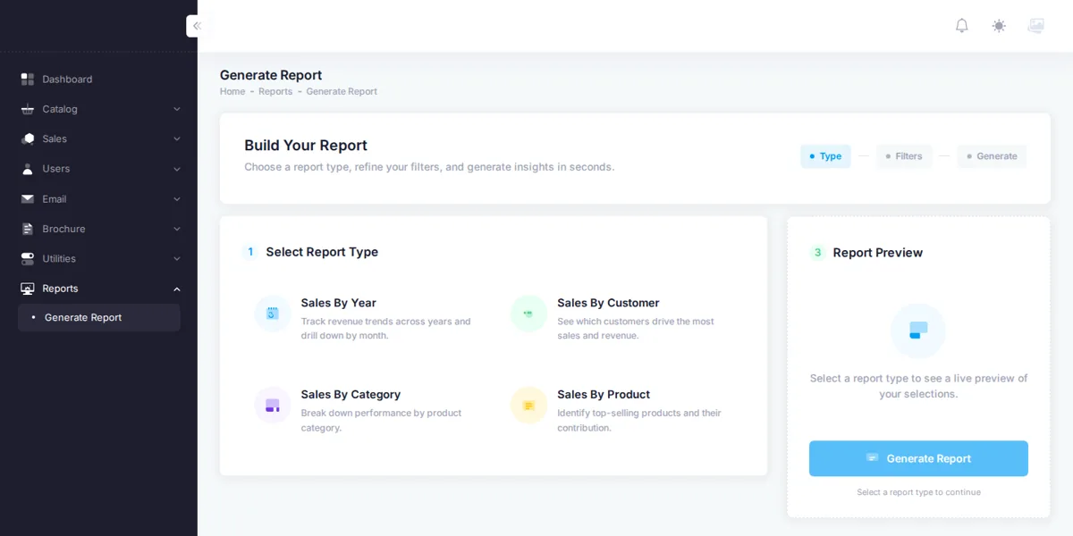Click the Reports monitor icon

28,289
